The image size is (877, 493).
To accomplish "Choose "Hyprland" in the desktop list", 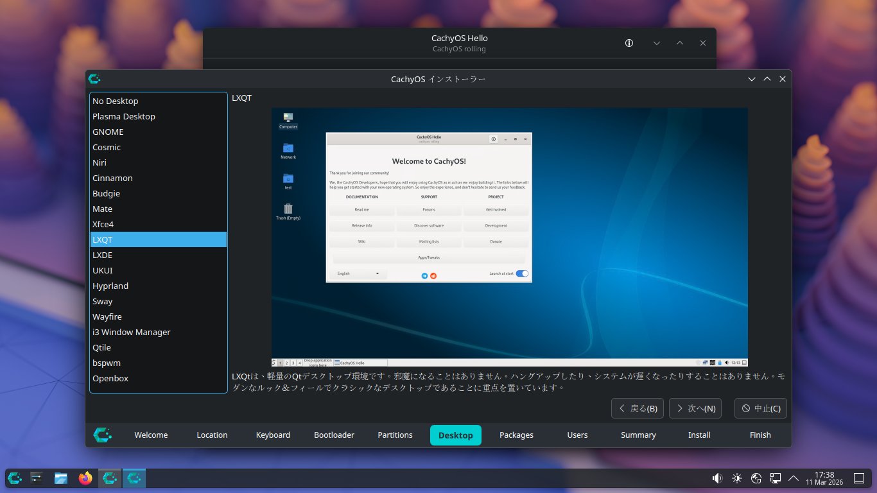I will click(159, 286).
